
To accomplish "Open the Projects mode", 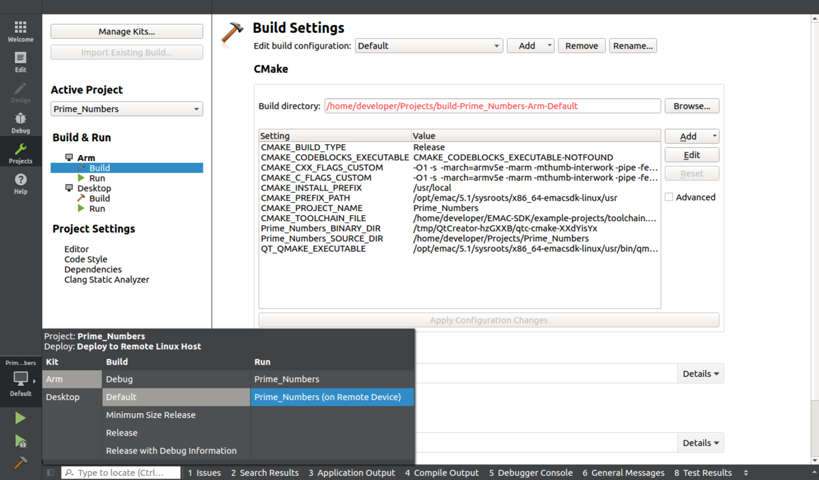I will [x=20, y=154].
